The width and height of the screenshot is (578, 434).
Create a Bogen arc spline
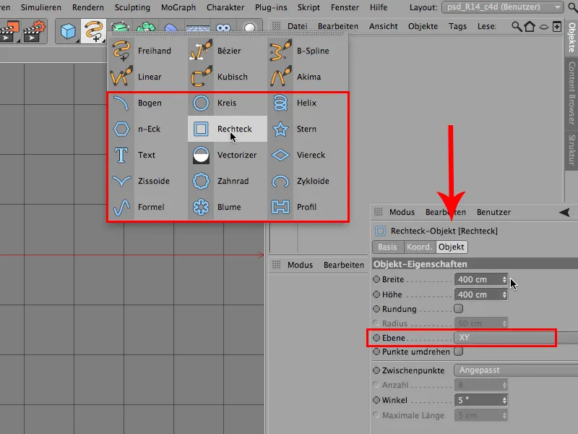pyautogui.click(x=147, y=103)
